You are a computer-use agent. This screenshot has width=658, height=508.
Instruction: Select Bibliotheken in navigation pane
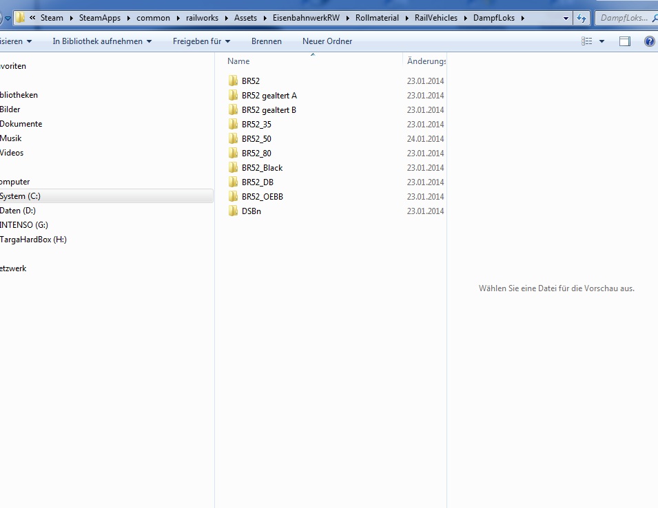[x=19, y=95]
